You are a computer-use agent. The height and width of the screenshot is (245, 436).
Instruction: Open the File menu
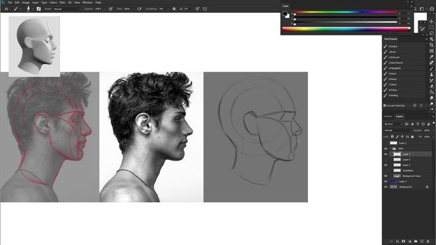click(x=10, y=3)
